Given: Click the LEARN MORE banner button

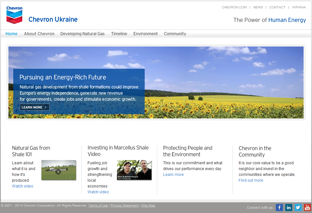Looking at the screenshot, I should (x=35, y=107).
